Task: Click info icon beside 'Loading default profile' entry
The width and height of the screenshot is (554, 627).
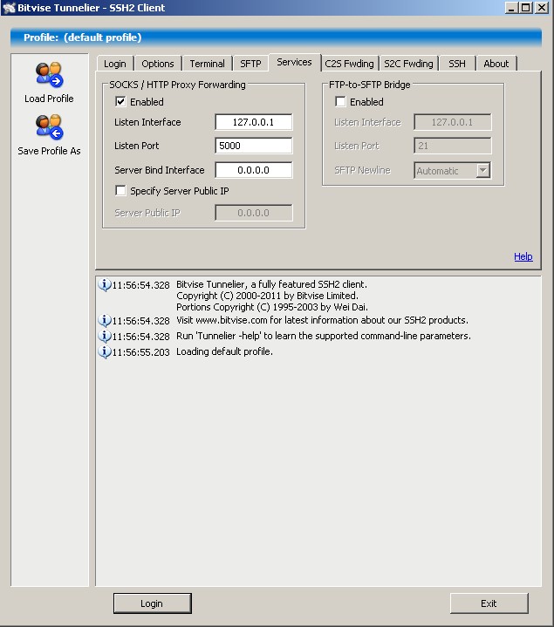Action: click(104, 351)
